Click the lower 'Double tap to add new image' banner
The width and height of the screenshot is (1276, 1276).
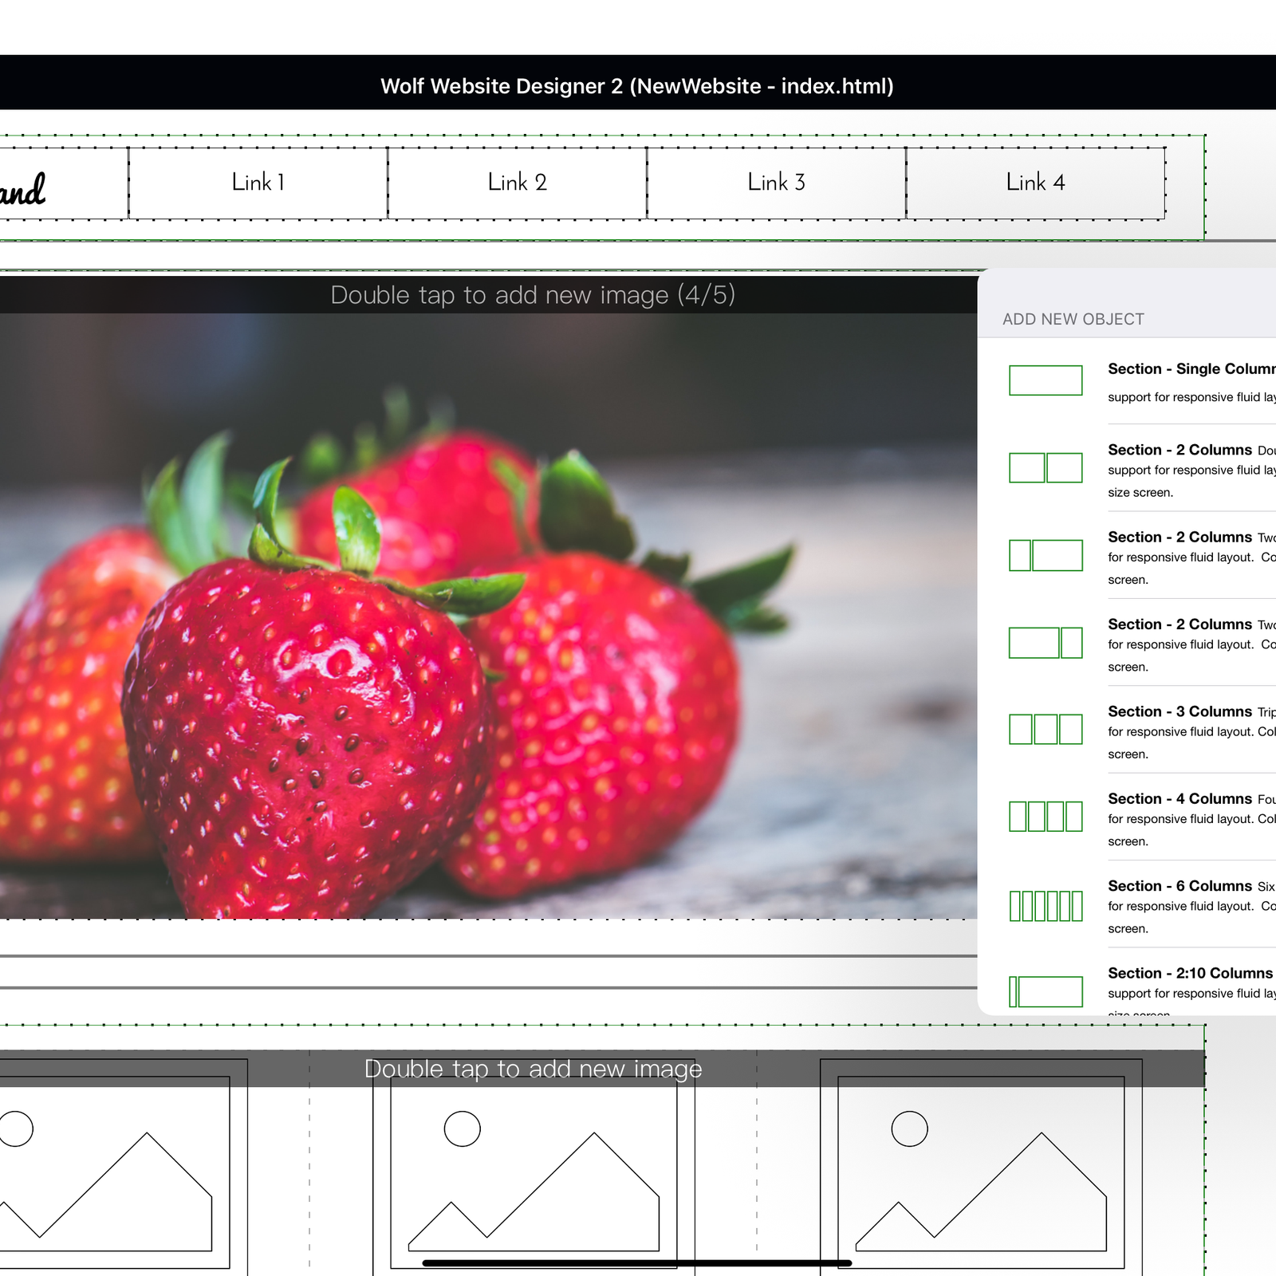pyautogui.click(x=602, y=1069)
